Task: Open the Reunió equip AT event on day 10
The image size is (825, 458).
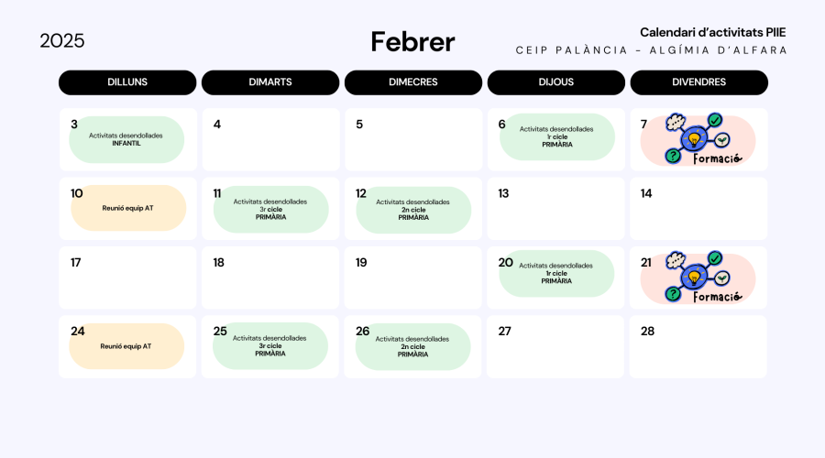Action: [x=128, y=208]
